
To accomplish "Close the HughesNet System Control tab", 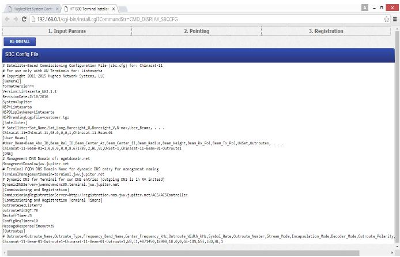I will click(x=57, y=9).
